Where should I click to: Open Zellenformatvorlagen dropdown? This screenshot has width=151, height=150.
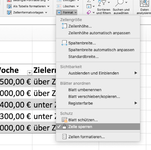tap(46, 12)
